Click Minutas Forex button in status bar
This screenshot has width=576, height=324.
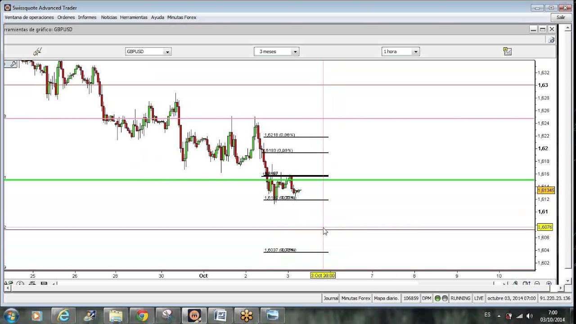click(x=356, y=298)
